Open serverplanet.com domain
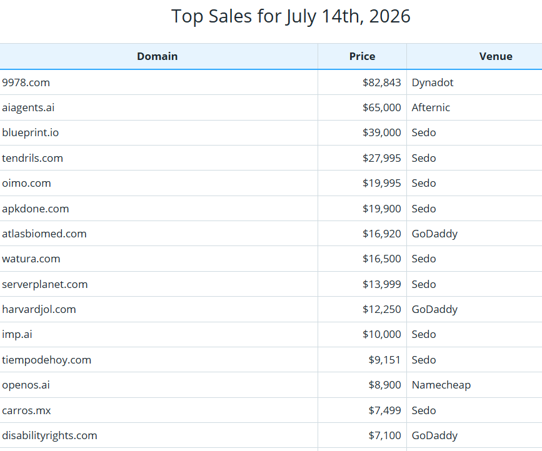 pyautogui.click(x=45, y=284)
